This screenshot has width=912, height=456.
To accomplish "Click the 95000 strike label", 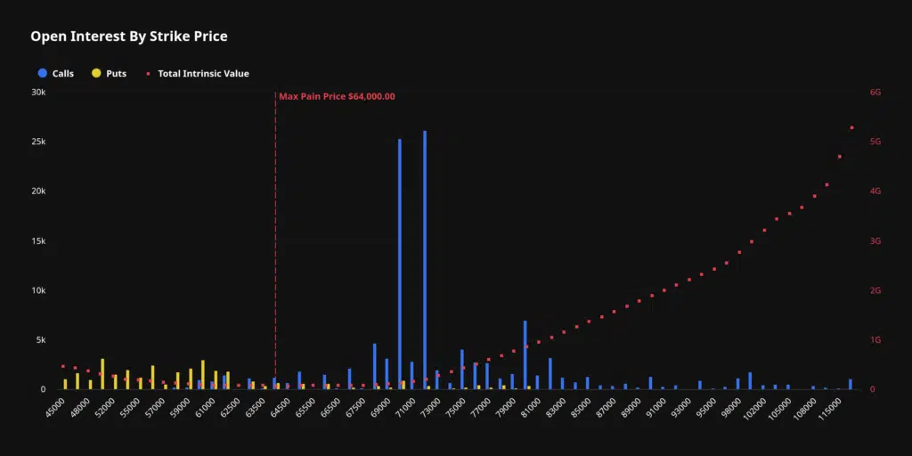I will pyautogui.click(x=708, y=406).
